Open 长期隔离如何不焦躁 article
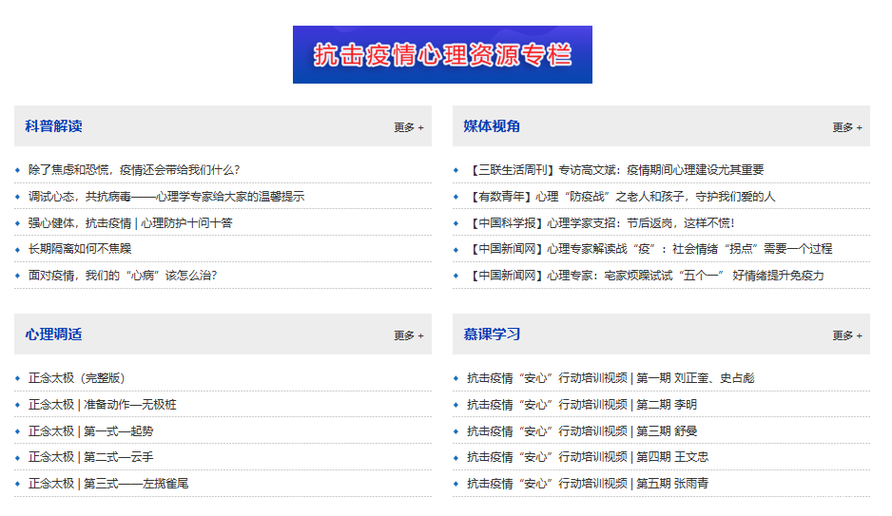Viewport: 892px width, 516px height. click(80, 249)
